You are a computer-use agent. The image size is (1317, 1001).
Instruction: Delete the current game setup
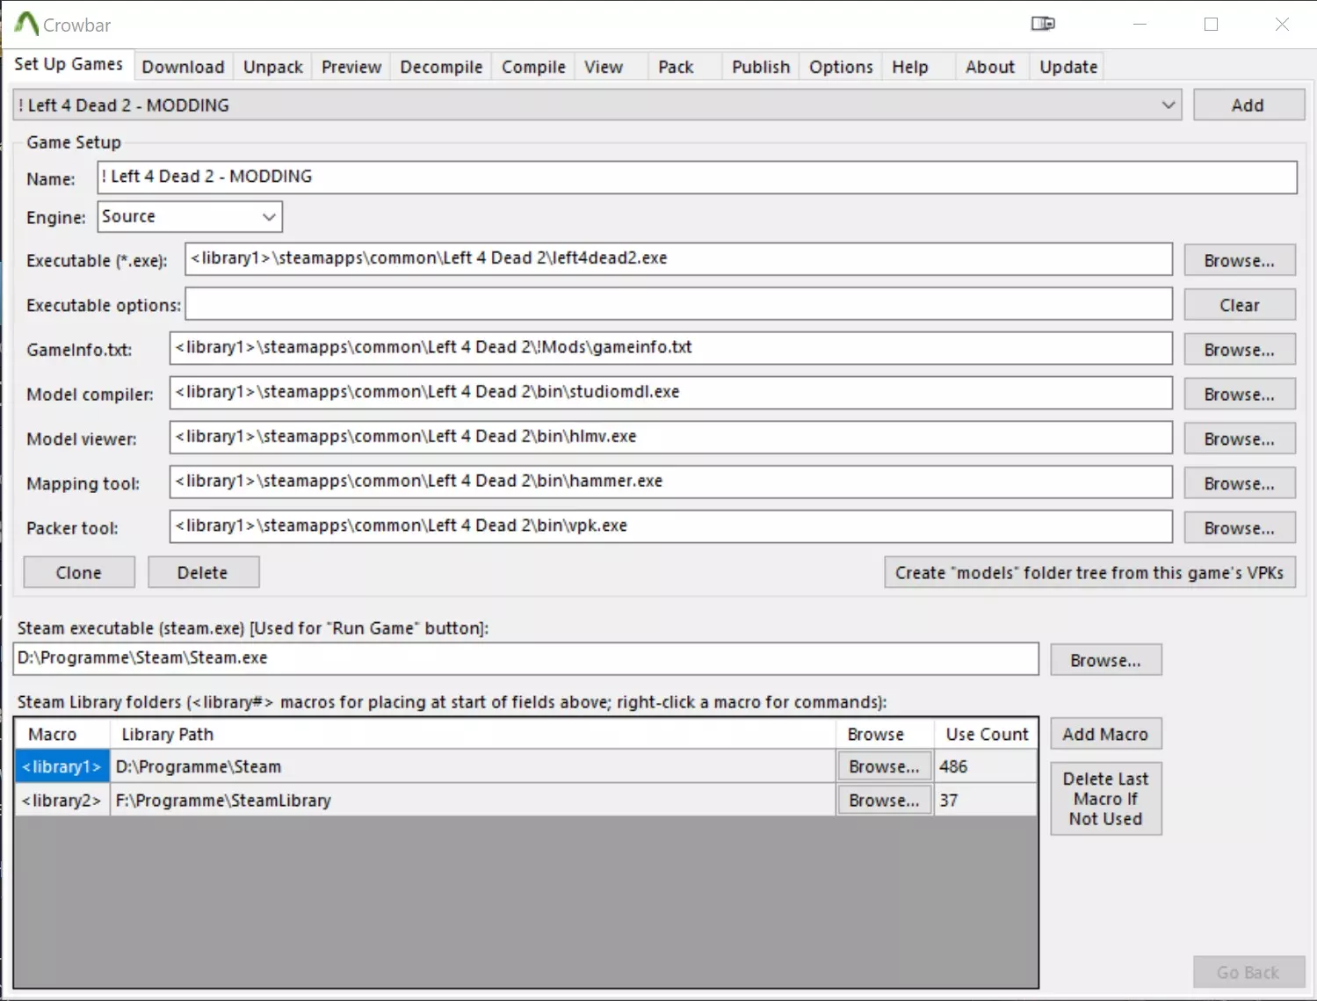203,572
